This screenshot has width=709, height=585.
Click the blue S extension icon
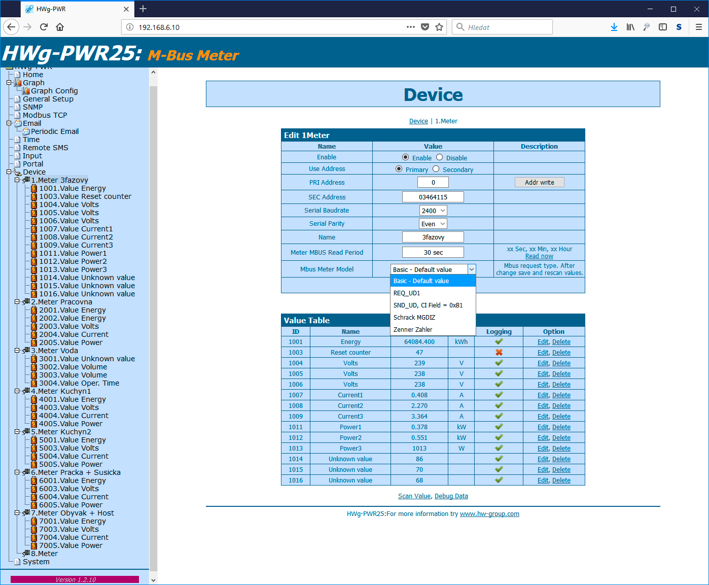[x=679, y=27]
